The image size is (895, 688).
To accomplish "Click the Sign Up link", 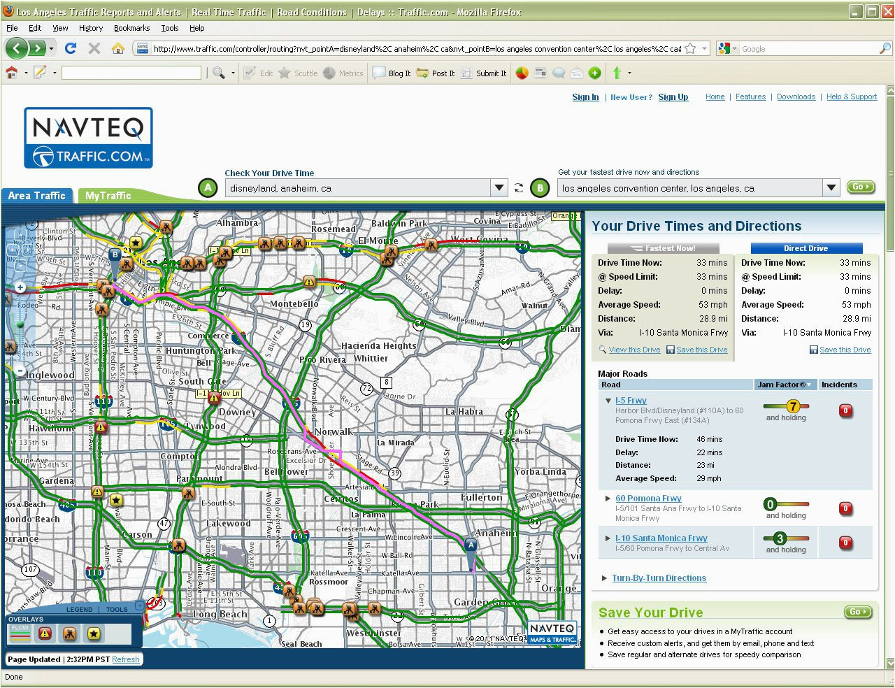I will pos(673,97).
